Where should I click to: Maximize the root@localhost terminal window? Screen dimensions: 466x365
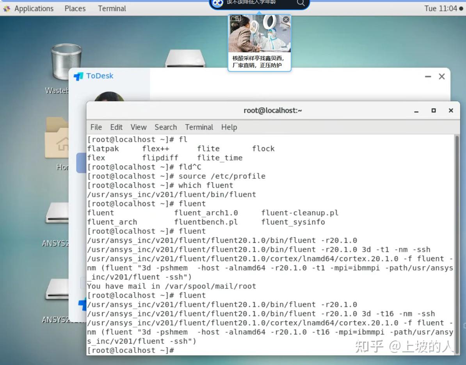click(x=434, y=110)
